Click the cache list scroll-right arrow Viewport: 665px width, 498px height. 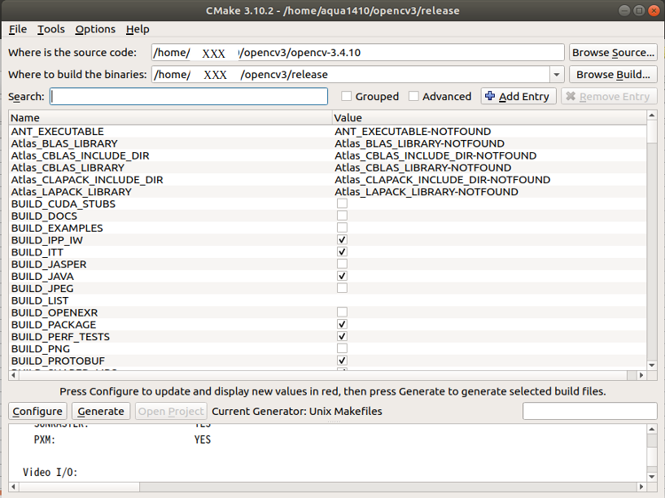pos(641,375)
